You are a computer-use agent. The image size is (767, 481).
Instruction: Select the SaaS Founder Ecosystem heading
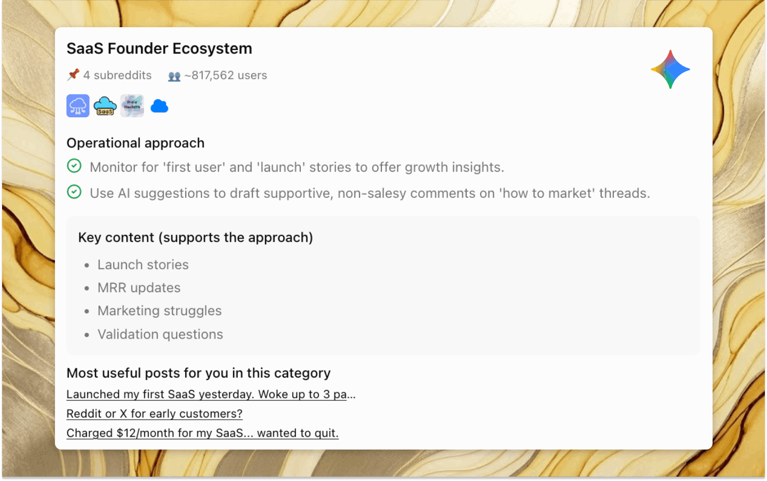[159, 48]
